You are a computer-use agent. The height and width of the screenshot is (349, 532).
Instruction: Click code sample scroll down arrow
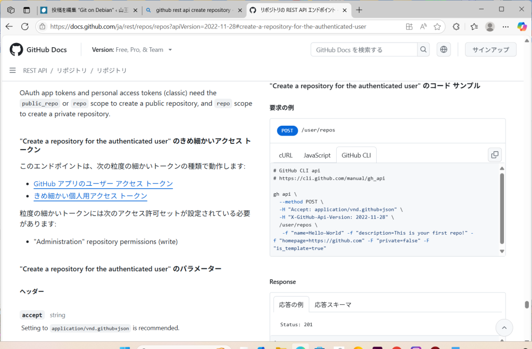[502, 251]
